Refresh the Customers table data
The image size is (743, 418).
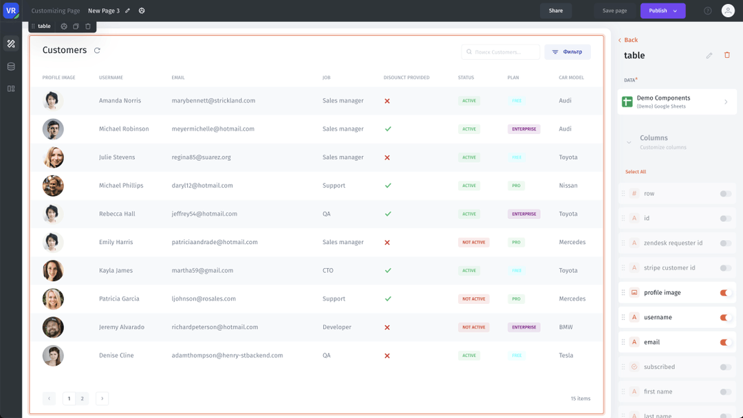tap(97, 50)
